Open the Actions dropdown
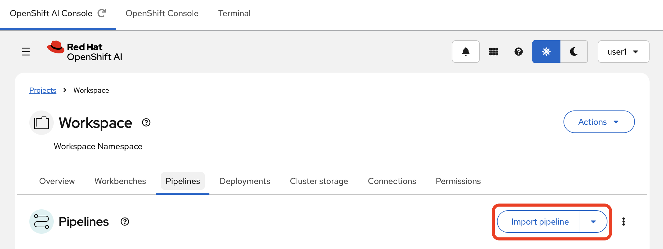663x249 pixels. tap(599, 122)
